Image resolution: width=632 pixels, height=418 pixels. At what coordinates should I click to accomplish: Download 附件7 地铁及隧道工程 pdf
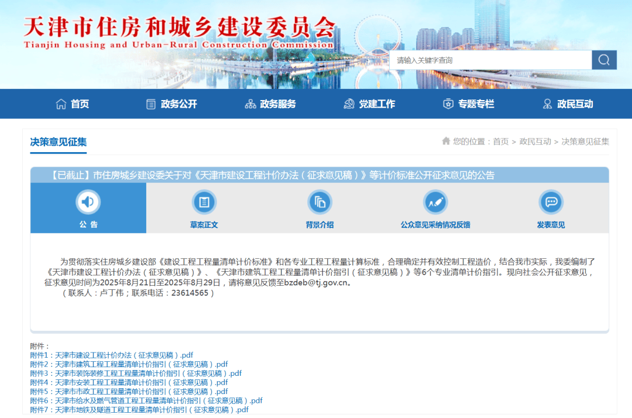pyautogui.click(x=139, y=410)
